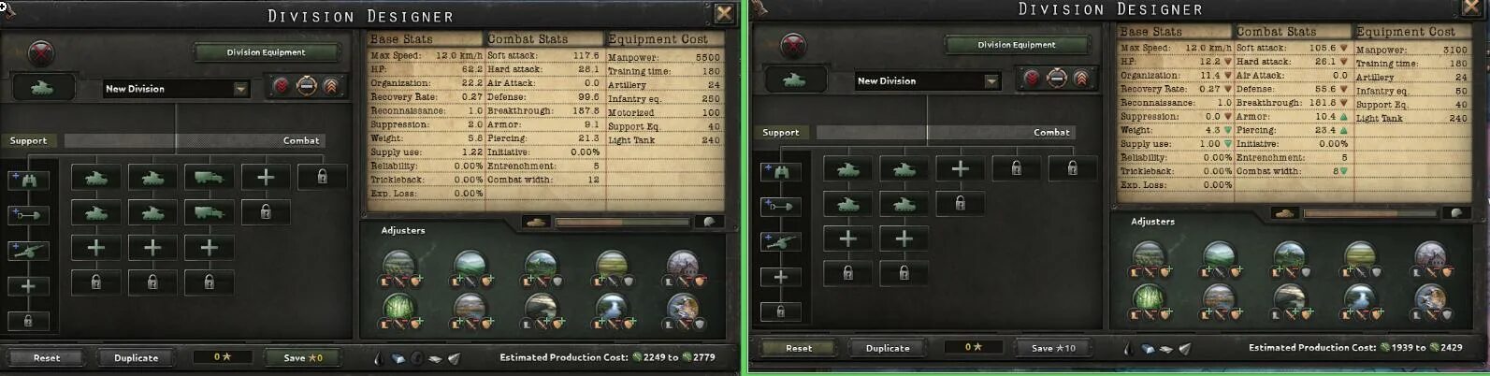The image size is (1490, 376).
Task: Click the engineer support company icon in right designer
Action: pyautogui.click(x=780, y=206)
